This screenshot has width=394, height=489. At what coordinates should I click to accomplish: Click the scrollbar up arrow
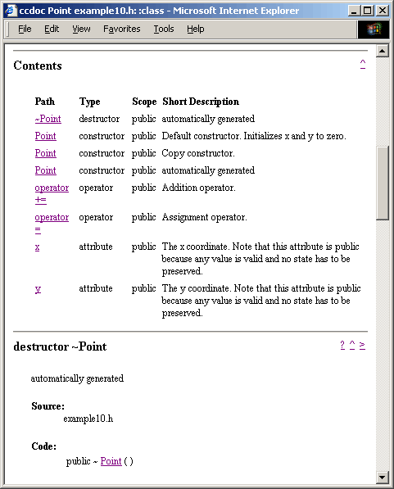[383, 51]
